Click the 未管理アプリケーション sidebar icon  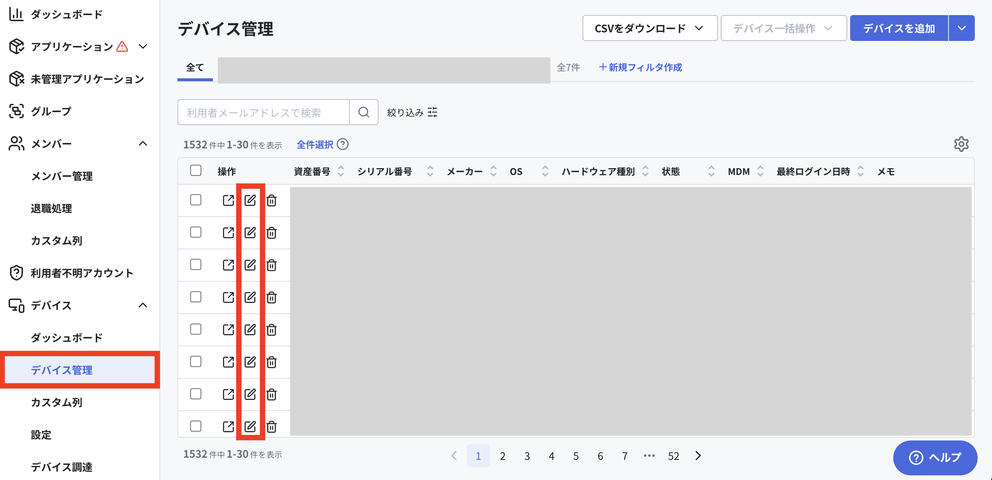click(x=17, y=79)
